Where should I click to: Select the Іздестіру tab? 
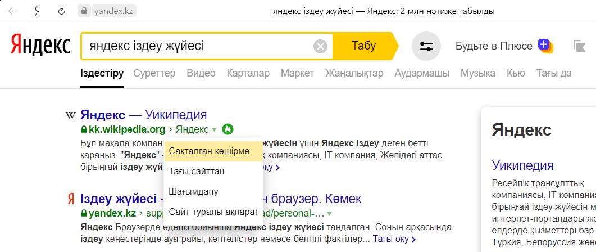pos(102,73)
